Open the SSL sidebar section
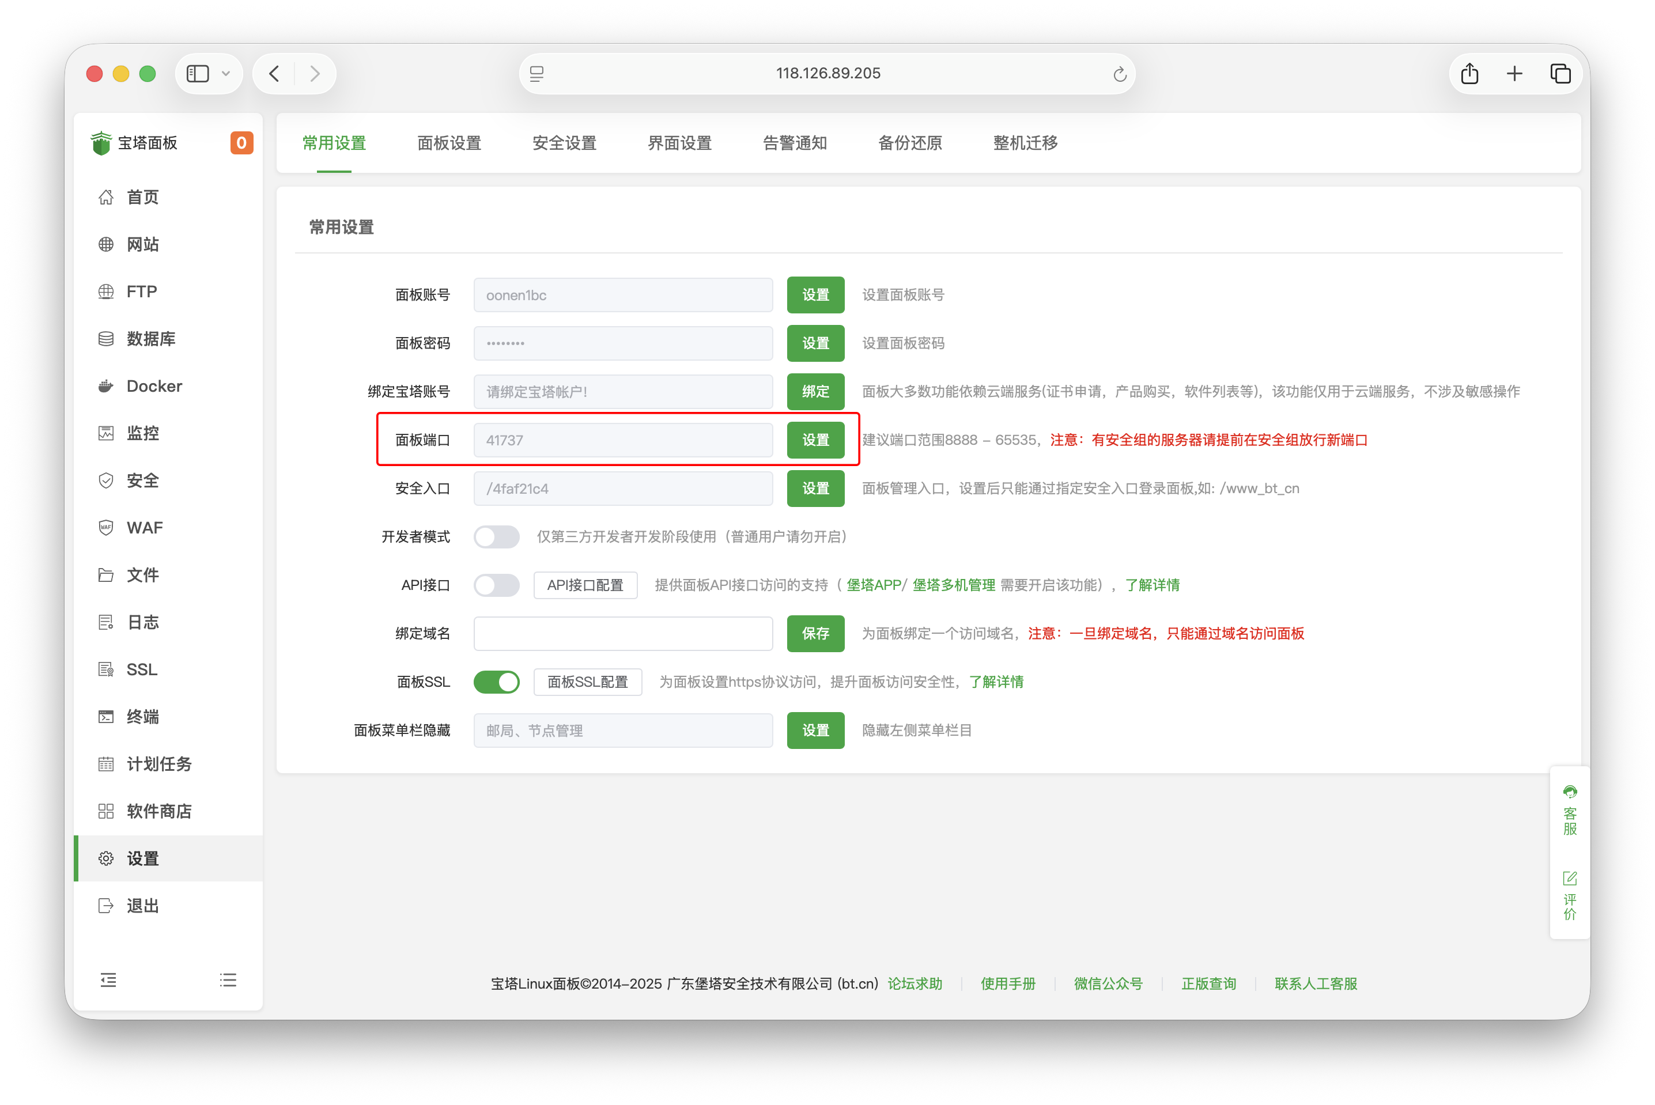The width and height of the screenshot is (1655, 1105). click(x=141, y=669)
